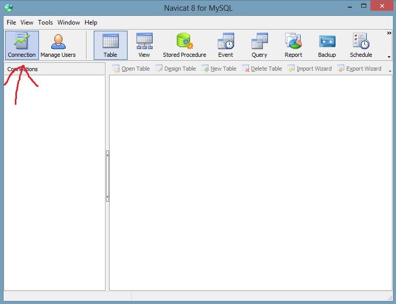
Task: Launch the Import Wizard
Action: tap(309, 69)
